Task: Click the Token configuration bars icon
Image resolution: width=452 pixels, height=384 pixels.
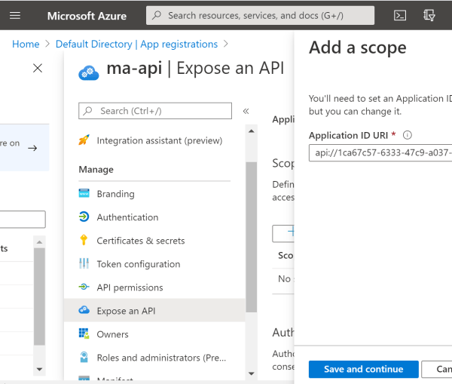Action: click(84, 263)
